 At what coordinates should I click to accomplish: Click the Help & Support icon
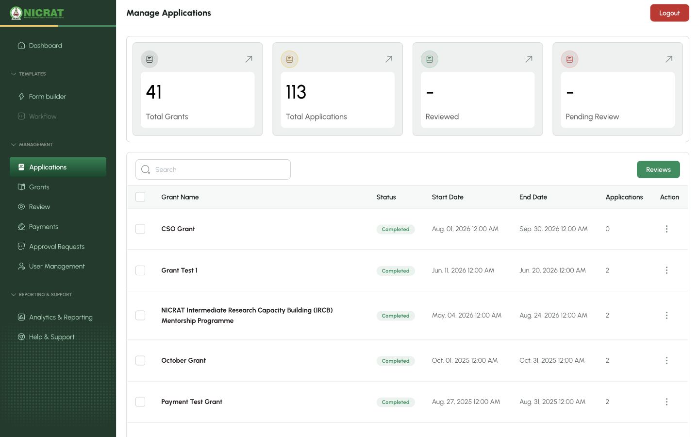(x=21, y=337)
